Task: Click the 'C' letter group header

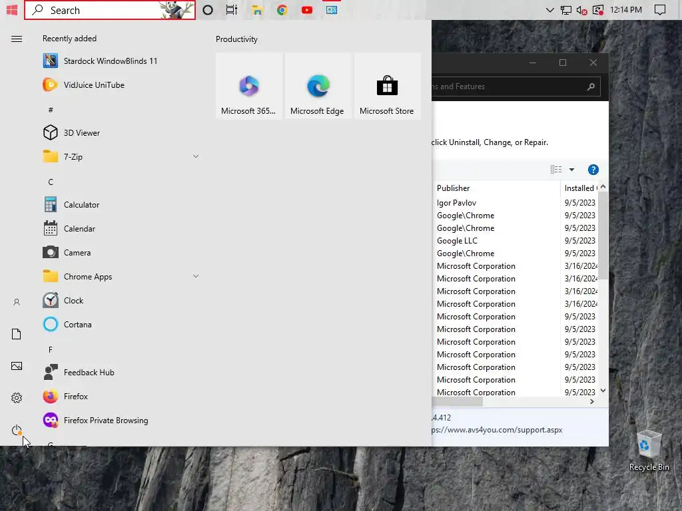Action: 51,182
